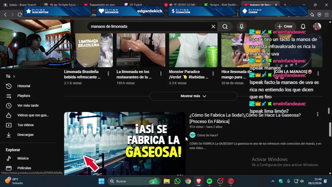Click the magnifier search button
Image resolution: width=332 pixels, height=187 pixels.
tap(225, 26)
